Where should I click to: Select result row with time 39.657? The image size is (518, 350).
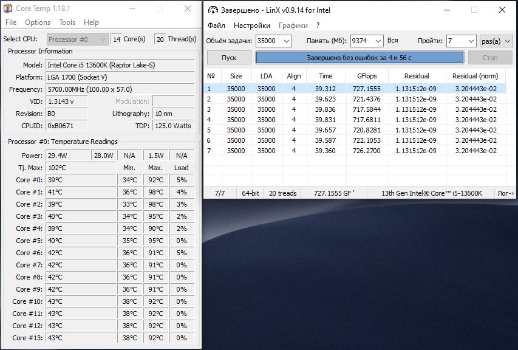pyautogui.click(x=355, y=130)
